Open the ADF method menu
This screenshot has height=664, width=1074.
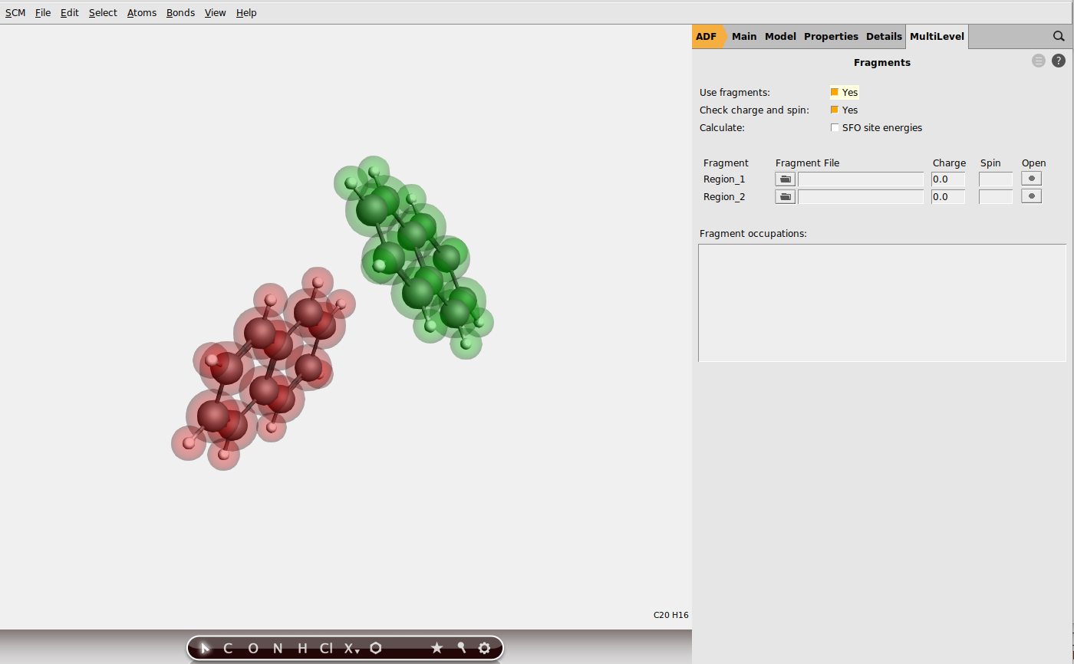706,36
